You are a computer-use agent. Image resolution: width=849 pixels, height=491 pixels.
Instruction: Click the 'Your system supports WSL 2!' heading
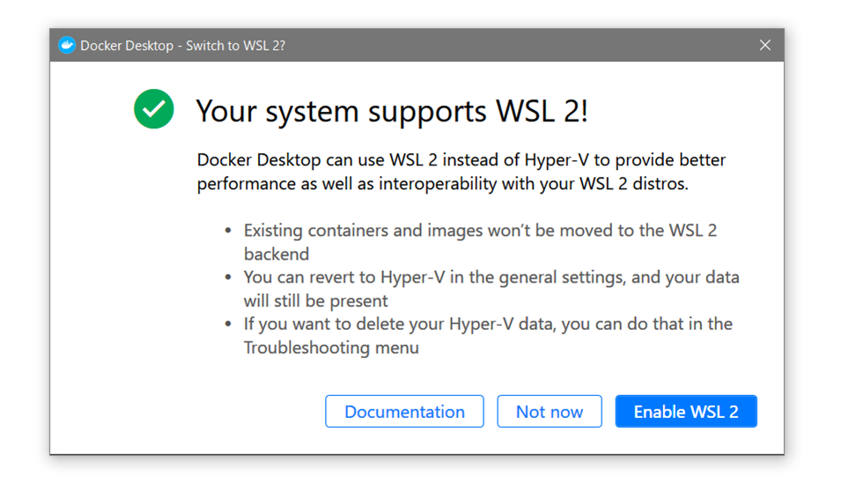click(x=391, y=112)
